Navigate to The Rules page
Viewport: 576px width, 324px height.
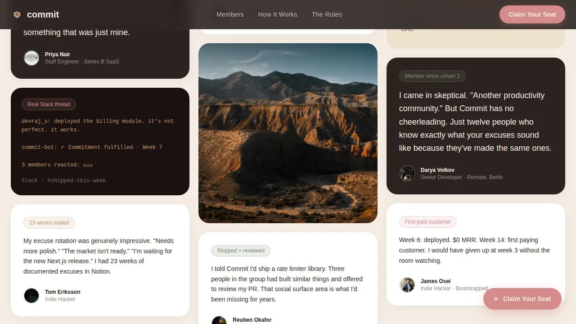click(327, 14)
